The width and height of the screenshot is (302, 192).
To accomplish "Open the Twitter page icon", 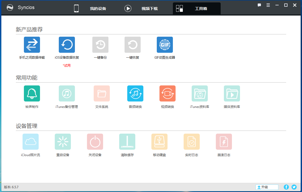I will click(x=294, y=187).
